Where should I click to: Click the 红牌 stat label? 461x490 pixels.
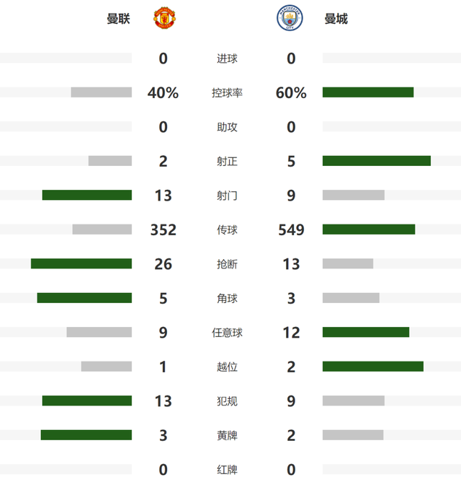click(x=227, y=470)
